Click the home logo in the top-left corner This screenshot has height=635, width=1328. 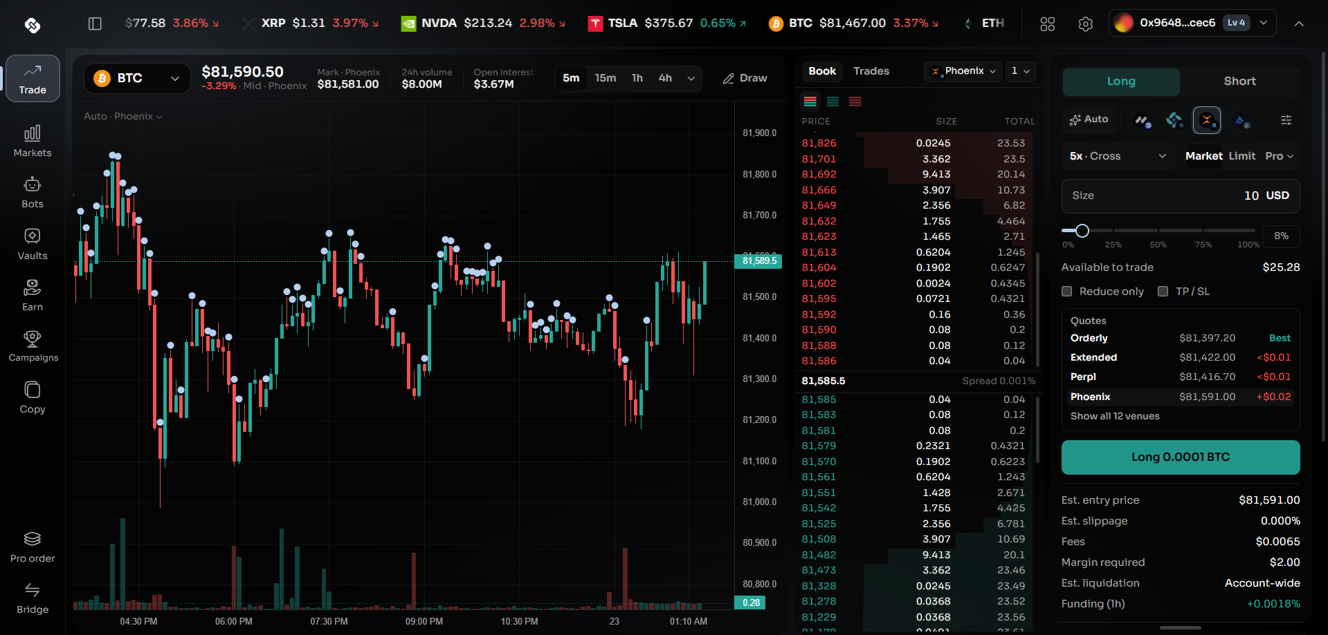33,26
